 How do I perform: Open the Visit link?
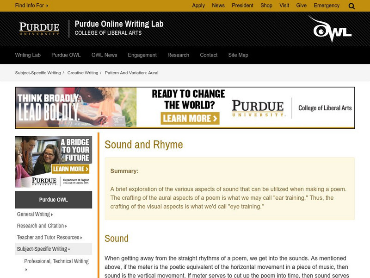point(284,6)
